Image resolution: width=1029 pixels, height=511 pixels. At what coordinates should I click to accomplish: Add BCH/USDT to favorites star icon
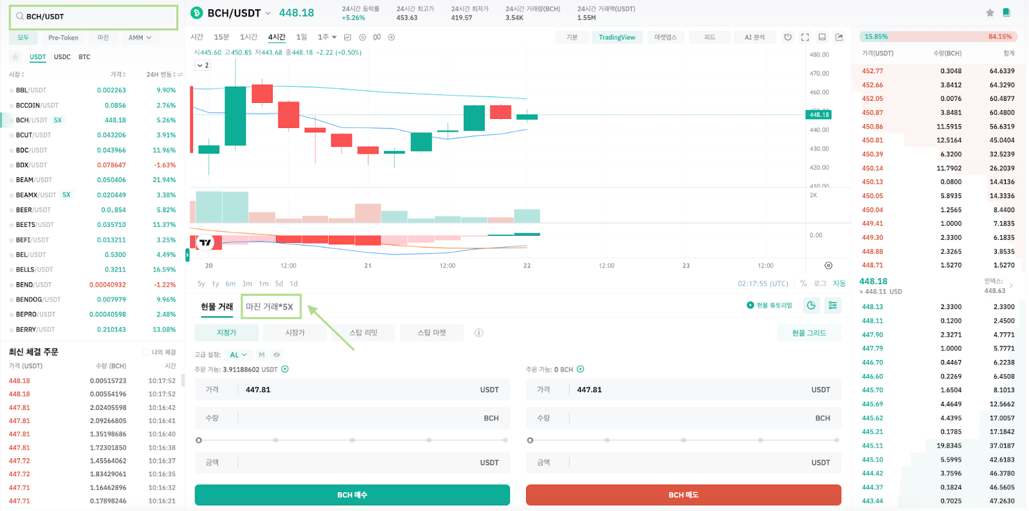point(990,13)
